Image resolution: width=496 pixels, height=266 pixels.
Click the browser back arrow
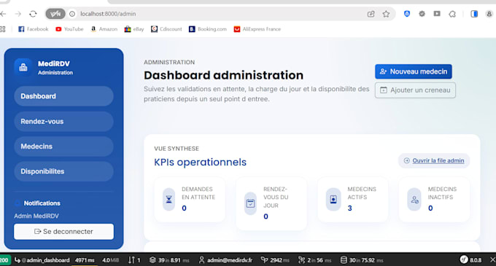pyautogui.click(x=3, y=14)
